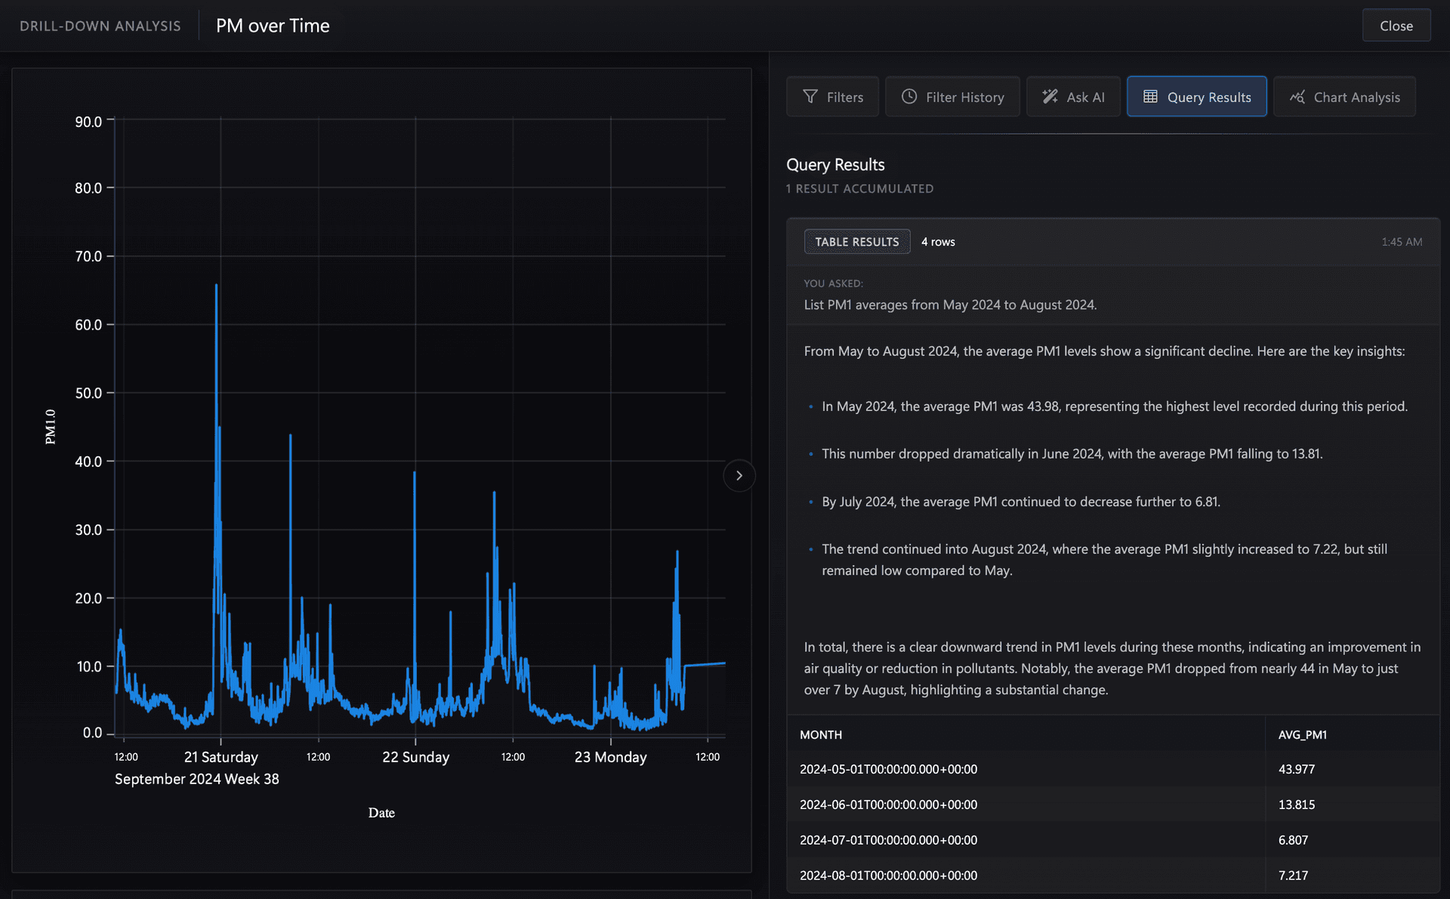Click the 13.815 June average cell
The height and width of the screenshot is (899, 1450).
point(1296,805)
